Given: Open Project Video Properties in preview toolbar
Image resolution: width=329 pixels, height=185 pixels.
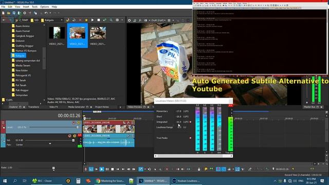Looking at the screenshot, I should coord(129,21).
